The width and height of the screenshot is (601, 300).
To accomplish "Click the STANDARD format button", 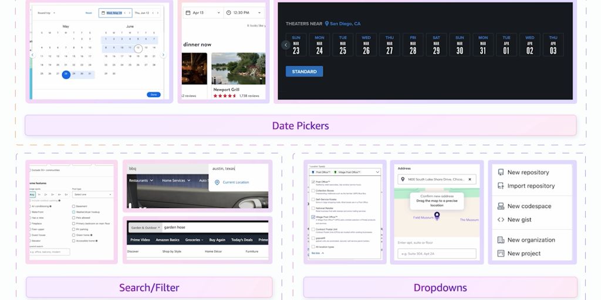I will (x=305, y=71).
